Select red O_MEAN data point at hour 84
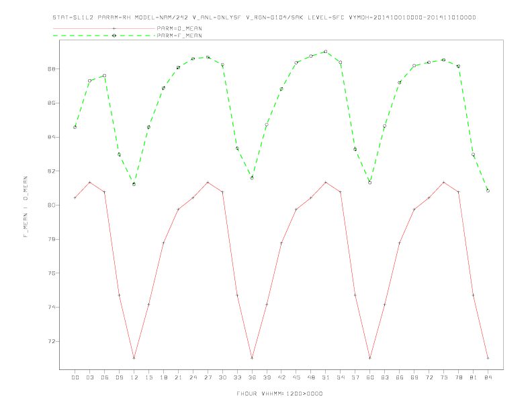 pyautogui.click(x=488, y=358)
